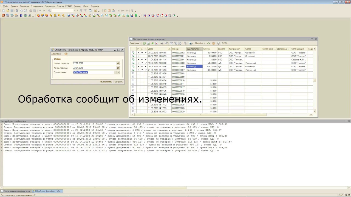Screen dimensions: 351x197
Task: Click filter by value funnel icon
Action: click(175, 43)
